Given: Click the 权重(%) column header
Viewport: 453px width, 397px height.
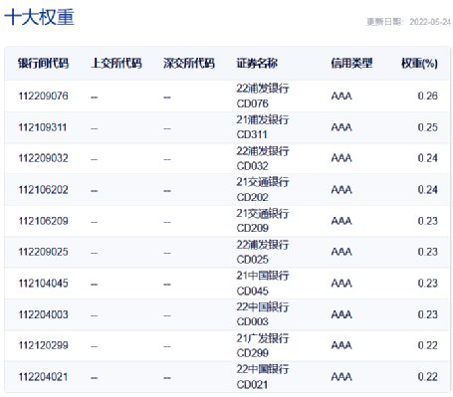Looking at the screenshot, I should point(419,63).
